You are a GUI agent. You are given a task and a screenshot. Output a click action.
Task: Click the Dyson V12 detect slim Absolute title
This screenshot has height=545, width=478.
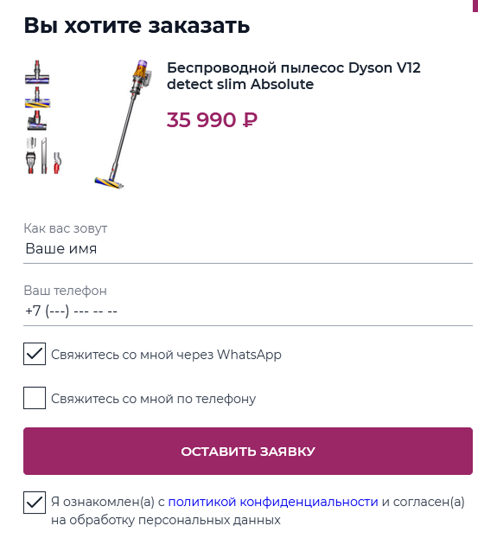(294, 76)
